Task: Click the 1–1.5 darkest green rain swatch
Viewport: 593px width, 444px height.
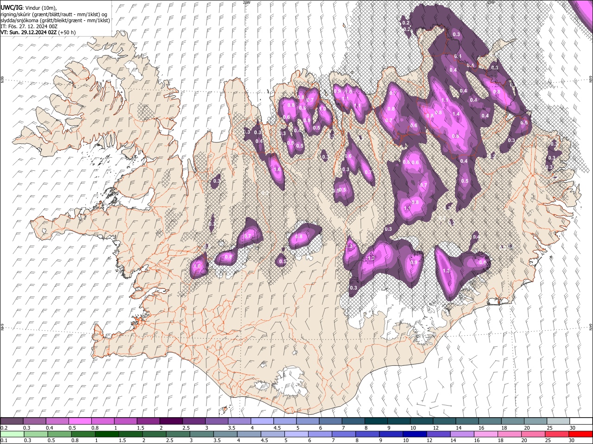Action: pyautogui.click(x=107, y=434)
